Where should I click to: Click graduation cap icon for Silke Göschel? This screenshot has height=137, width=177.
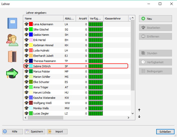[x=26, y=29]
